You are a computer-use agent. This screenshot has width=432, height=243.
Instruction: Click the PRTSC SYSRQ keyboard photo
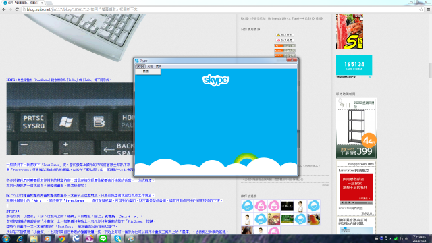tap(70, 119)
